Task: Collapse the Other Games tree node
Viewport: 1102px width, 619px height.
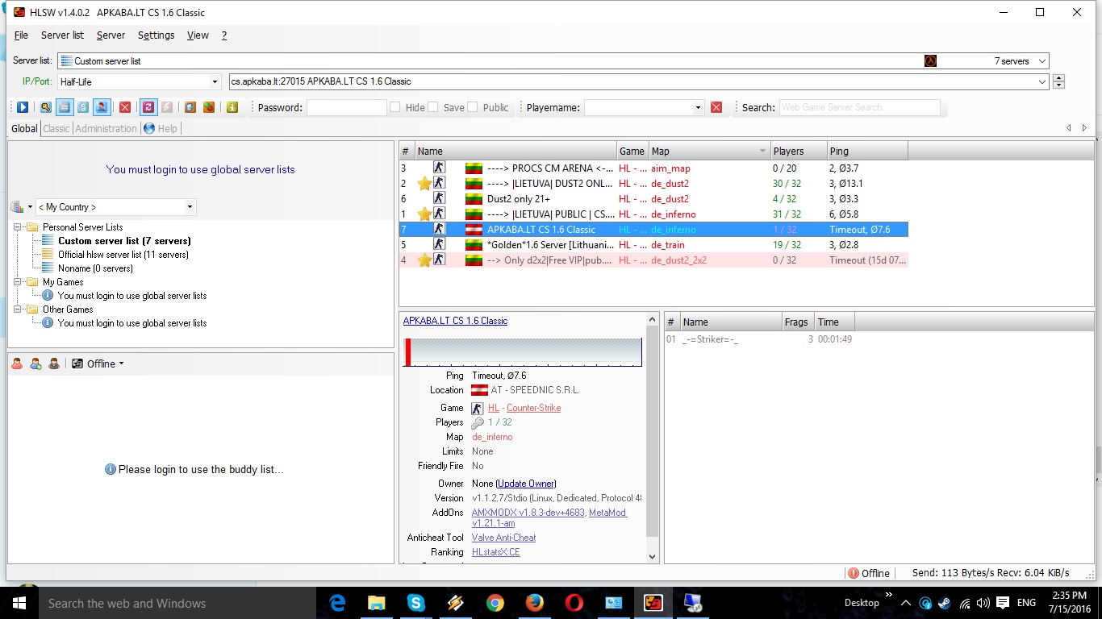Action: (16, 309)
